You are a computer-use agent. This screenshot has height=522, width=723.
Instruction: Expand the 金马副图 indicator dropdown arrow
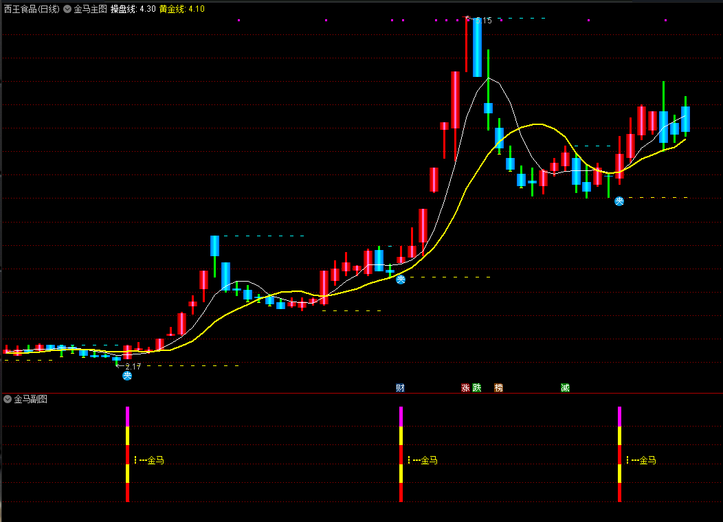click(x=8, y=399)
